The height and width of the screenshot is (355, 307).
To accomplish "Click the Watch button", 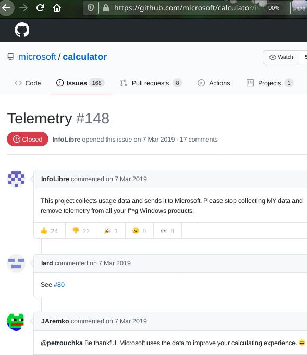I will 281,57.
